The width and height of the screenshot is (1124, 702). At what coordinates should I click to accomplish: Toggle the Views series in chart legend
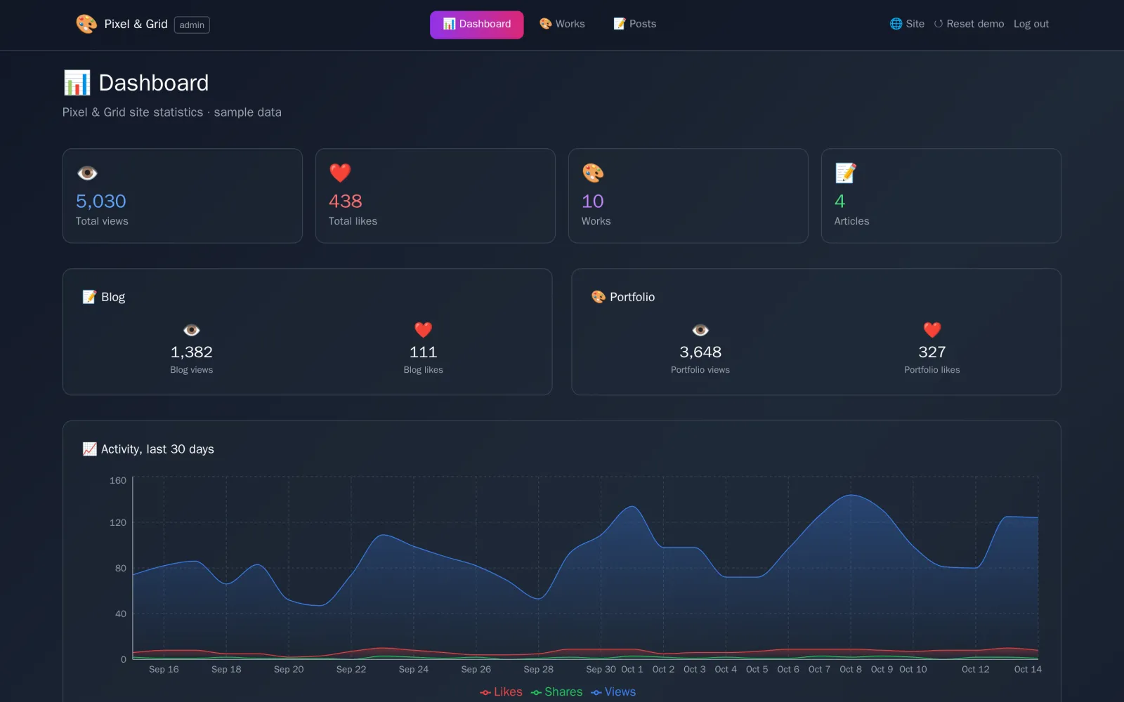pyautogui.click(x=613, y=692)
